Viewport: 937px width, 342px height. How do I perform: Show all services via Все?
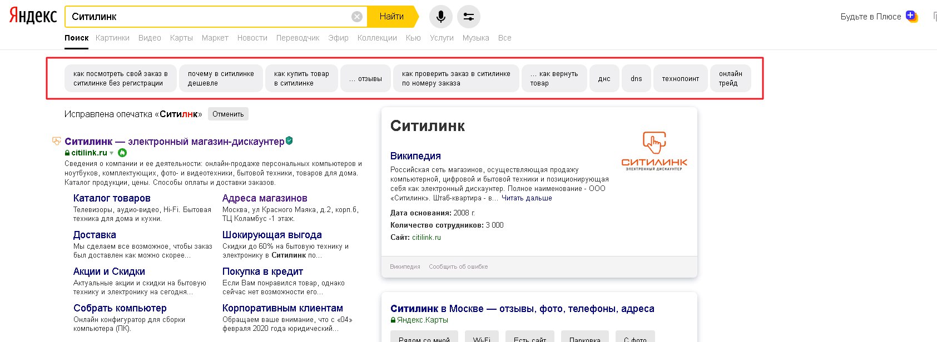tap(505, 38)
